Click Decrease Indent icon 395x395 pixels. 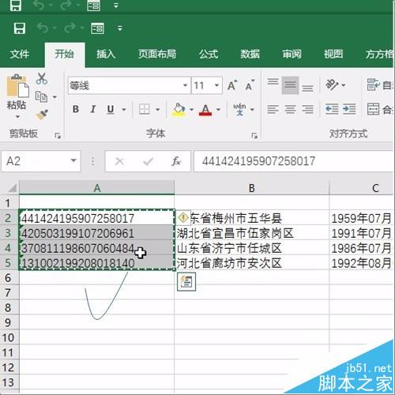pos(332,109)
